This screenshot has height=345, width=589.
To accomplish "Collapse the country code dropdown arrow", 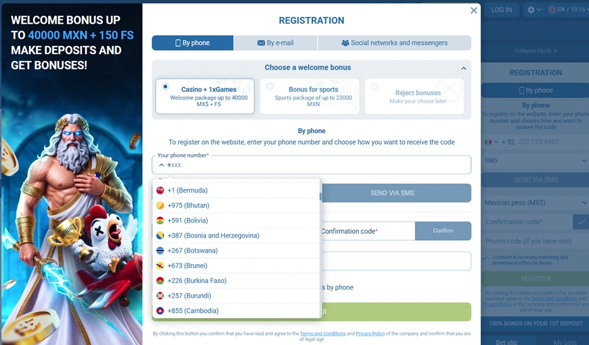I will (162, 165).
